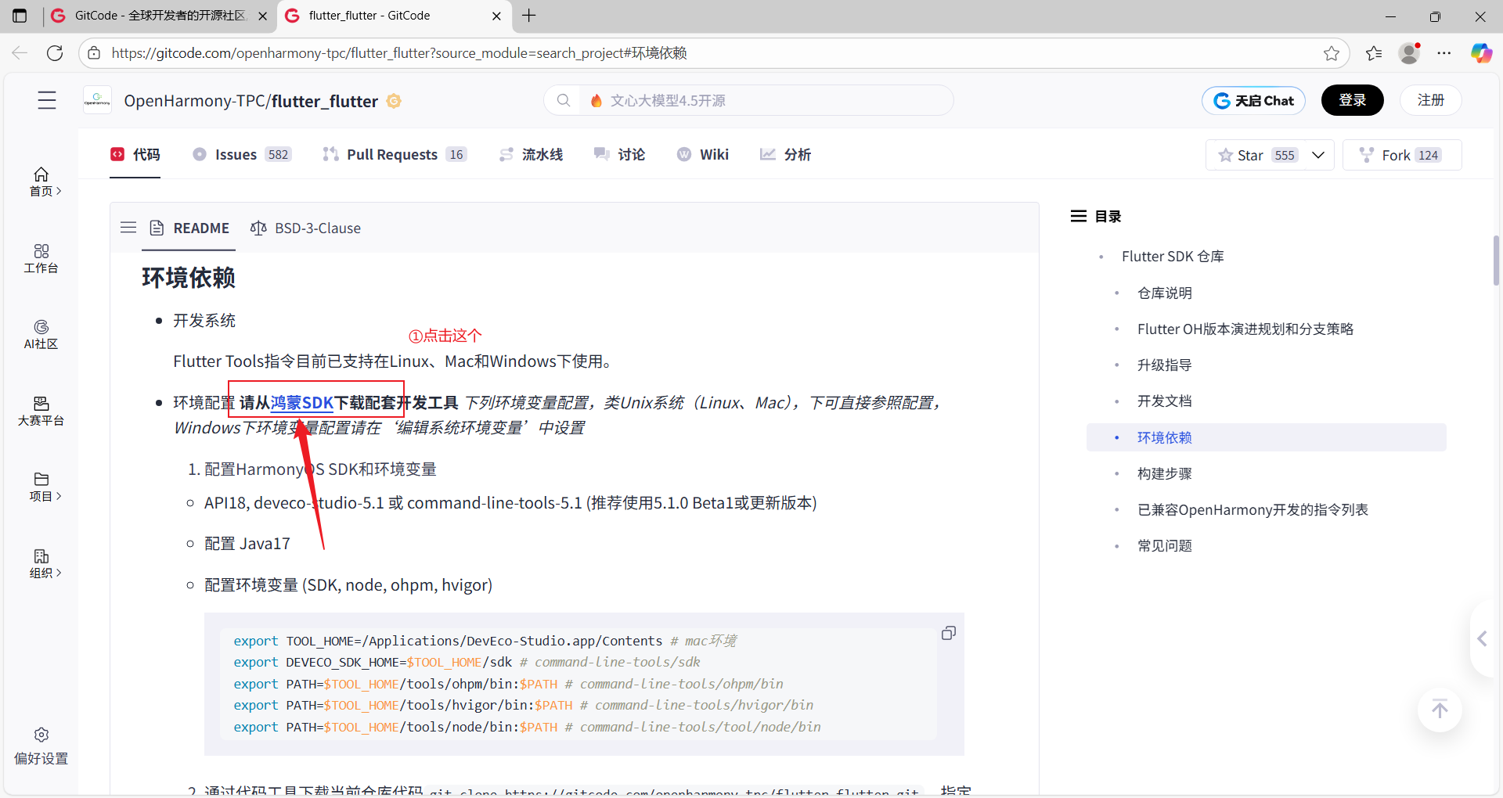Close the flutter_flutter browser tab
1503x798 pixels.
tap(496, 16)
